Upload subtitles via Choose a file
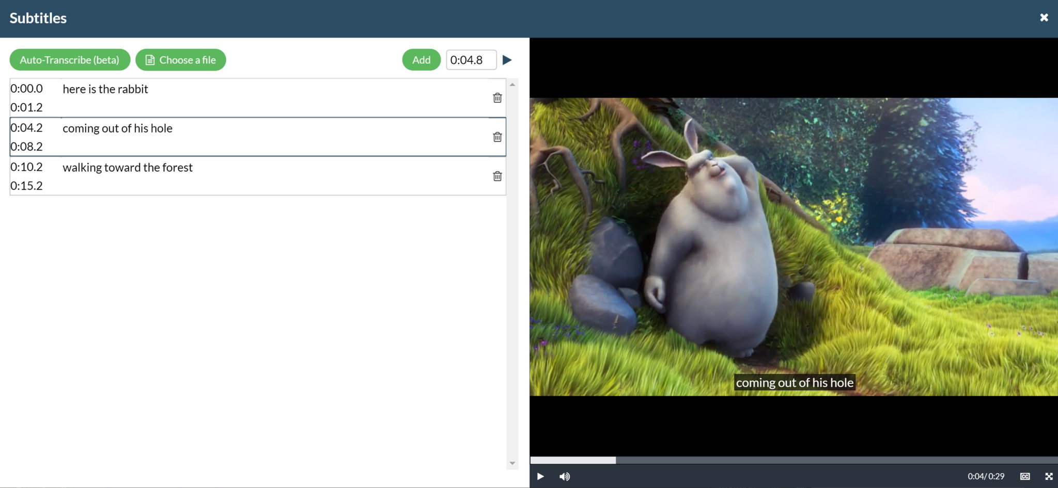The height and width of the screenshot is (488, 1058). pos(180,59)
